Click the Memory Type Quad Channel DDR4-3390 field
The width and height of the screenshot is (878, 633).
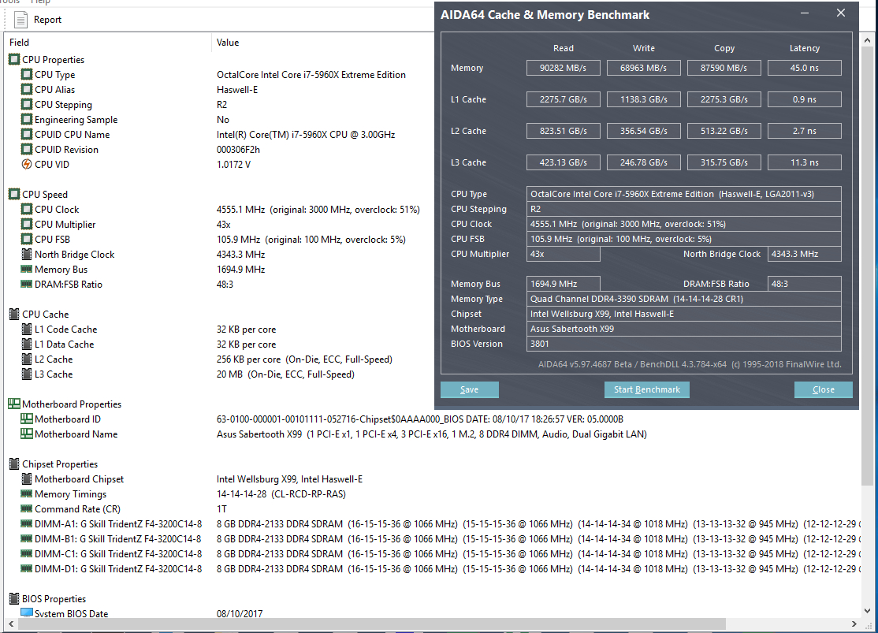point(683,299)
